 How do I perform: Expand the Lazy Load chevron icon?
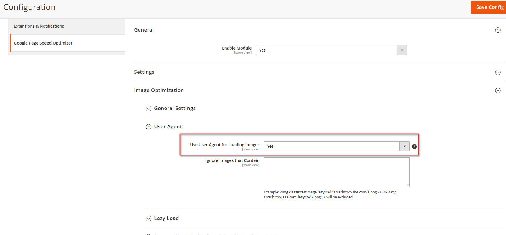(x=148, y=218)
